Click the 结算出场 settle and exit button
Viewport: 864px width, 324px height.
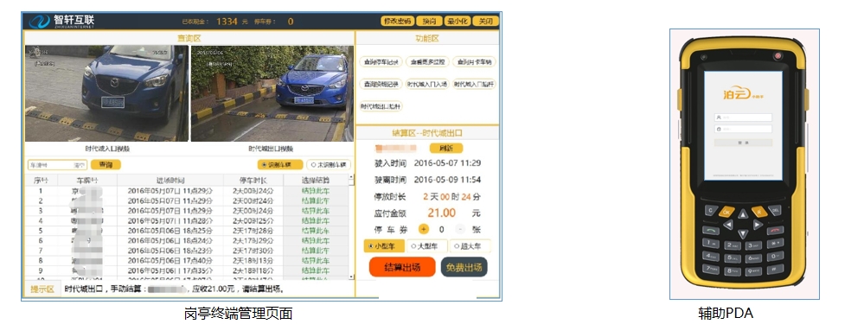click(402, 267)
